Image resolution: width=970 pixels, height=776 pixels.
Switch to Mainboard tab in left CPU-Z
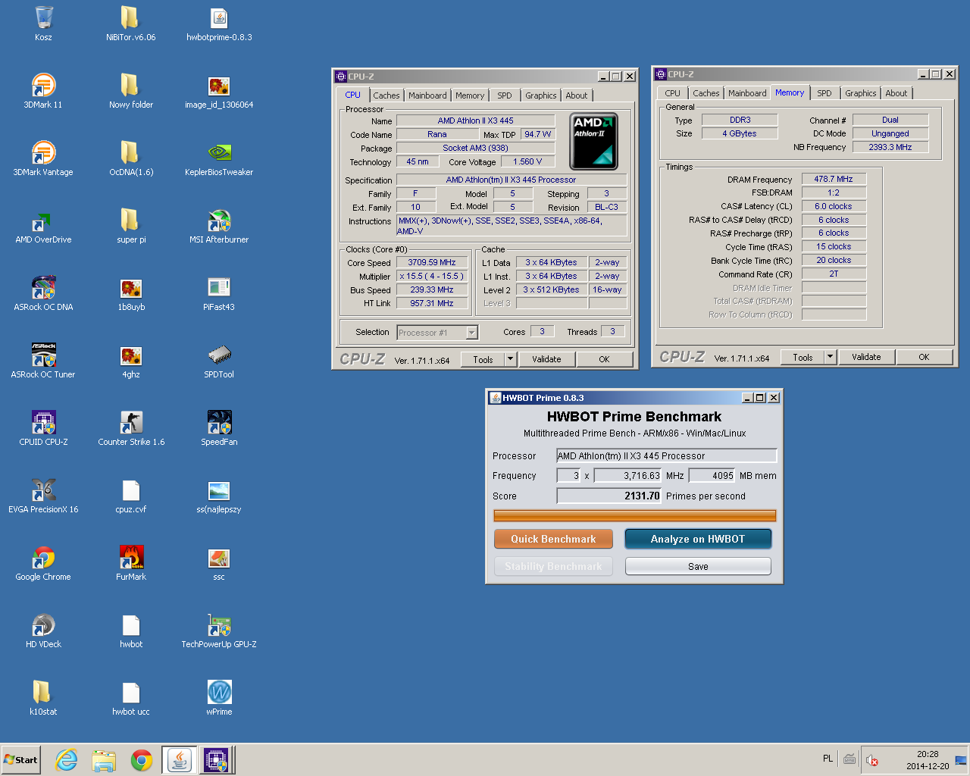427,95
